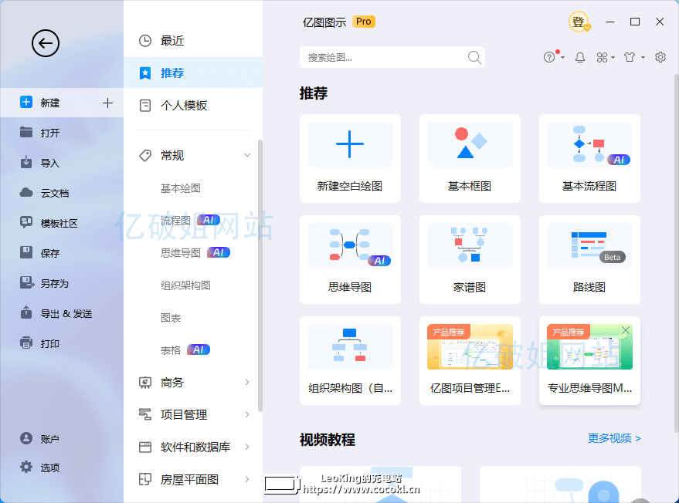Open 选项 options with gear icon
Viewport: 679px width, 503px height.
click(62, 468)
